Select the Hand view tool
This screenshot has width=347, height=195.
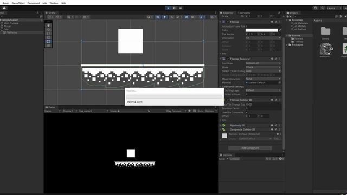[x=48, y=25]
